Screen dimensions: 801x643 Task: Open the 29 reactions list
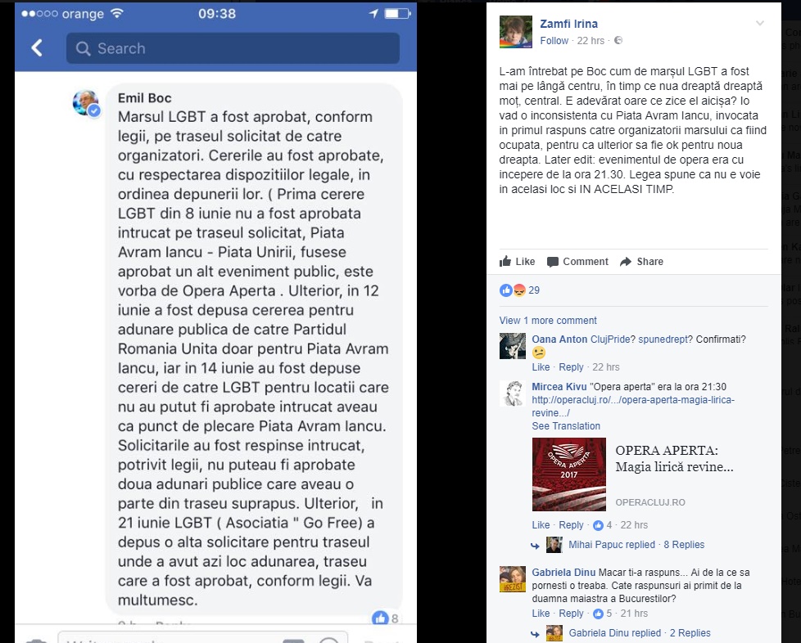pyautogui.click(x=519, y=290)
